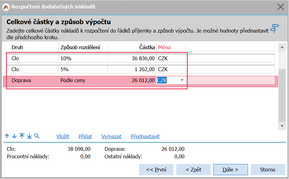Click the signpost help icon
Viewport: 289px width, 179px height.
(x=274, y=28)
